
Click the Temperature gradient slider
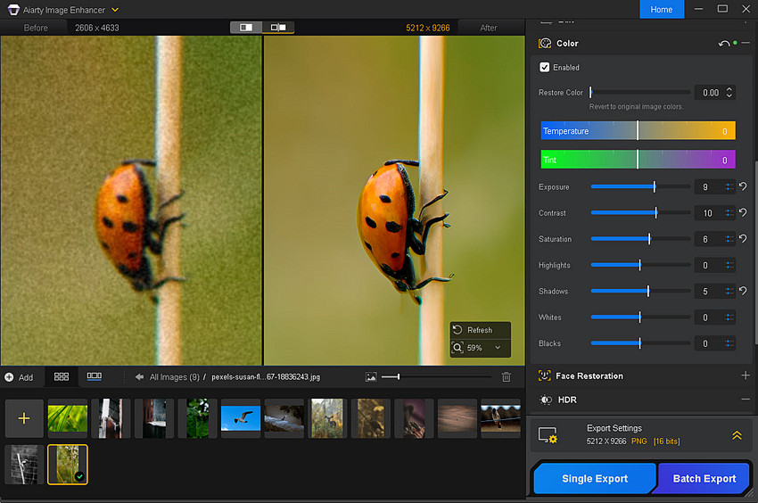point(638,130)
